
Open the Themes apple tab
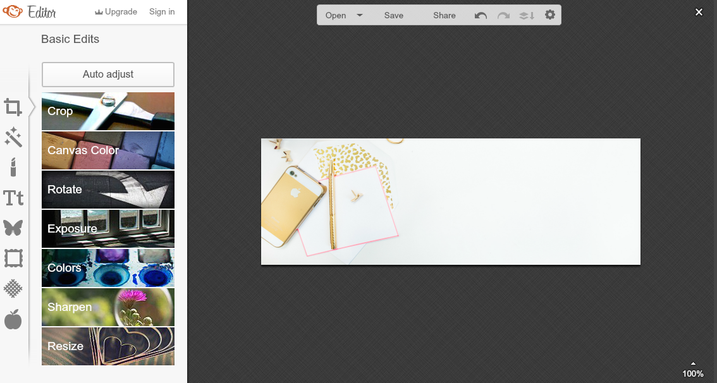(13, 319)
